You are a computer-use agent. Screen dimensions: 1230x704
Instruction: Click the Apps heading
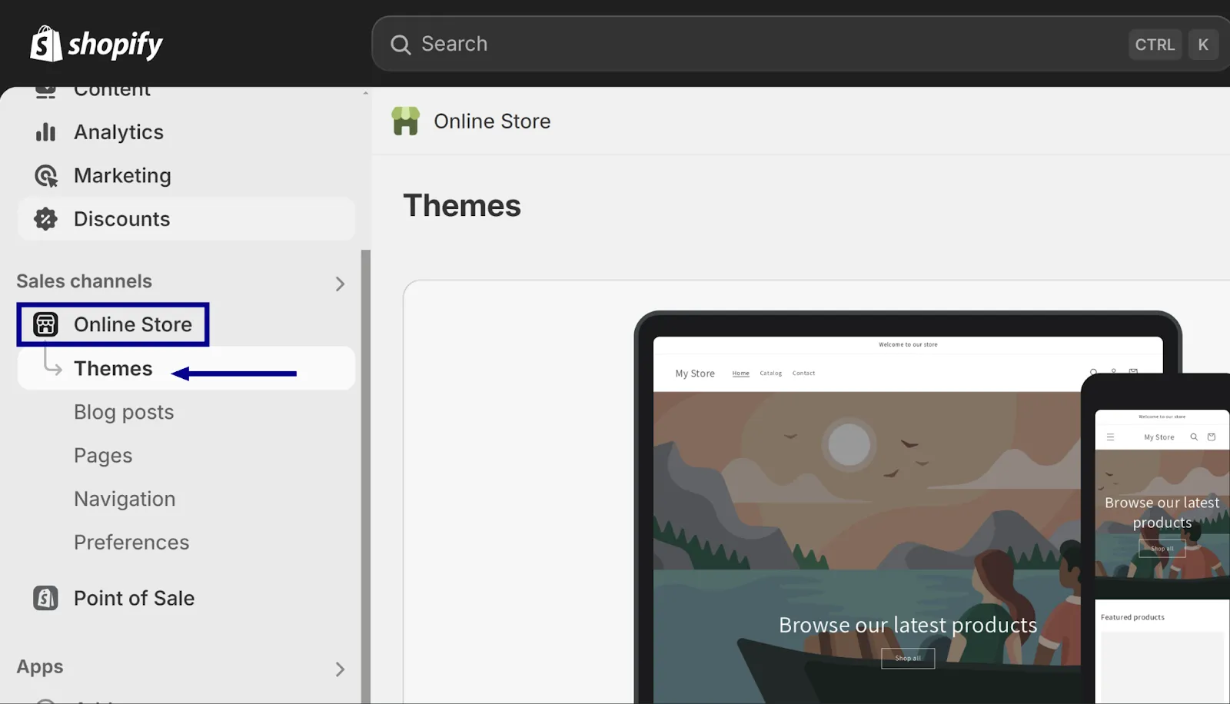pos(40,667)
